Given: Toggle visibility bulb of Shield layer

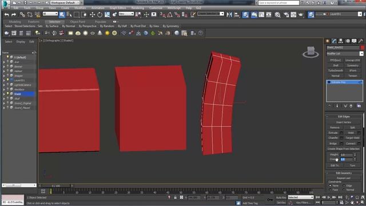Looking at the screenshot, I should point(7,94).
